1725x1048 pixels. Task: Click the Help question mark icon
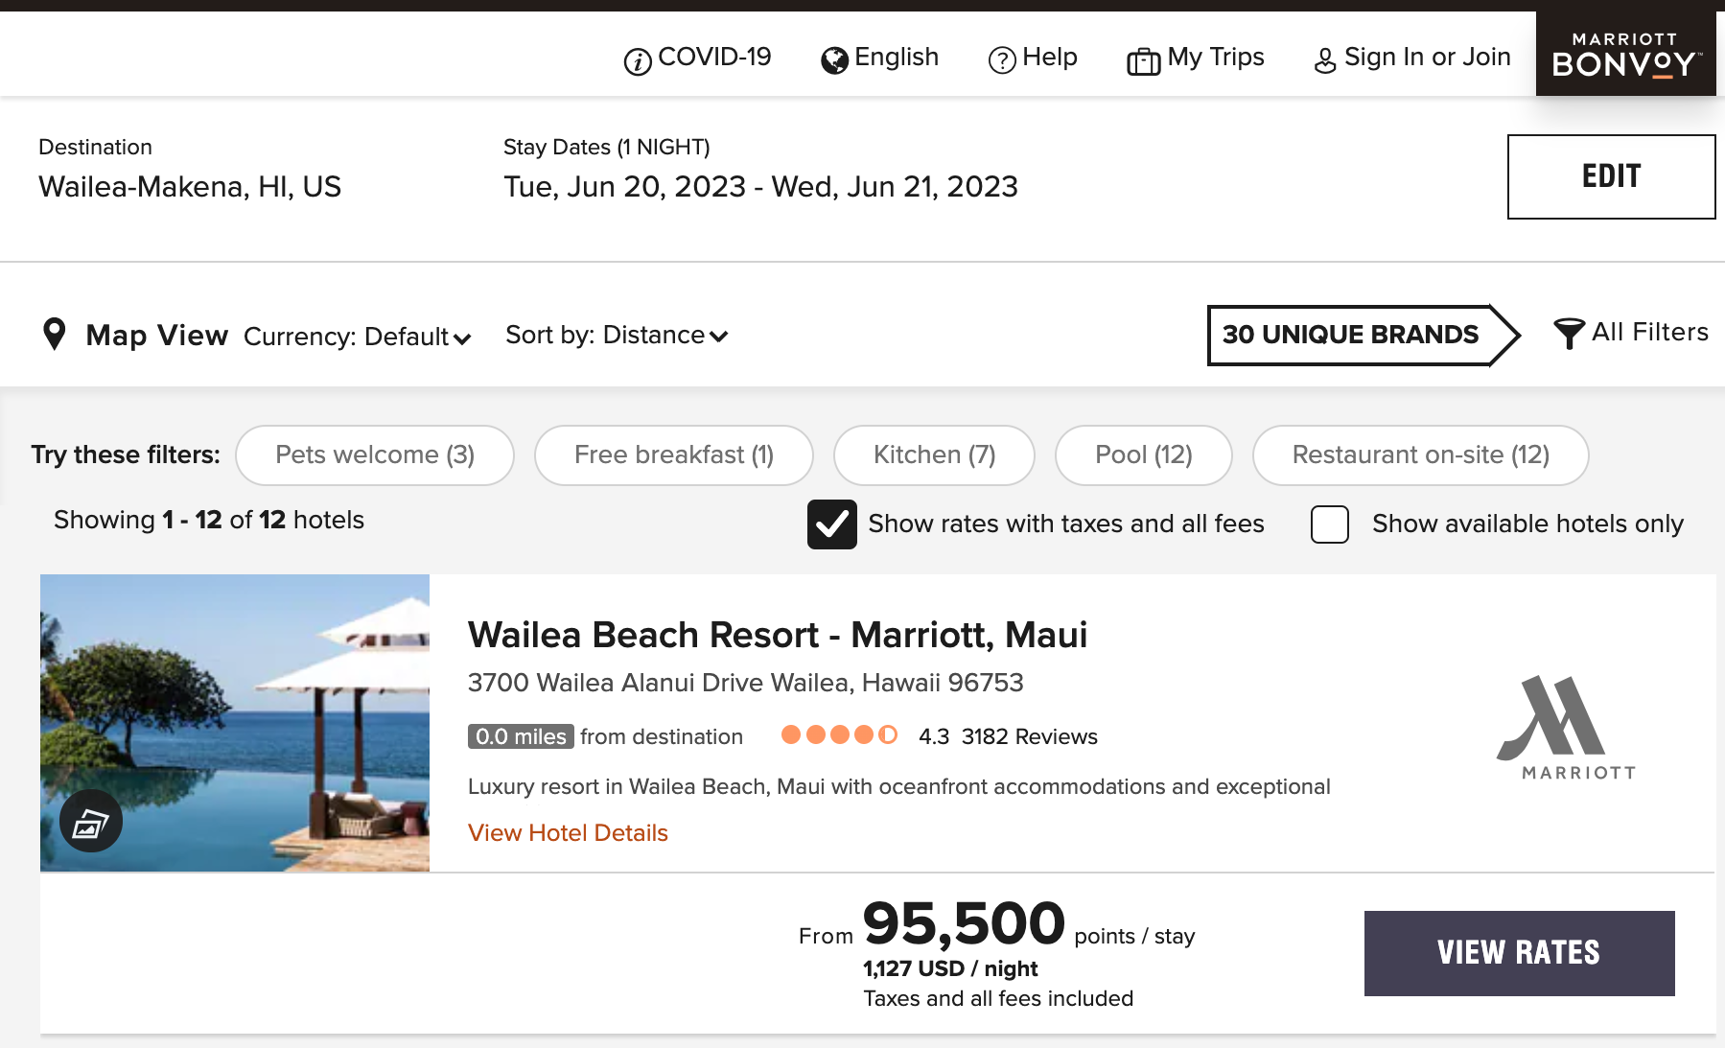[x=1002, y=60]
